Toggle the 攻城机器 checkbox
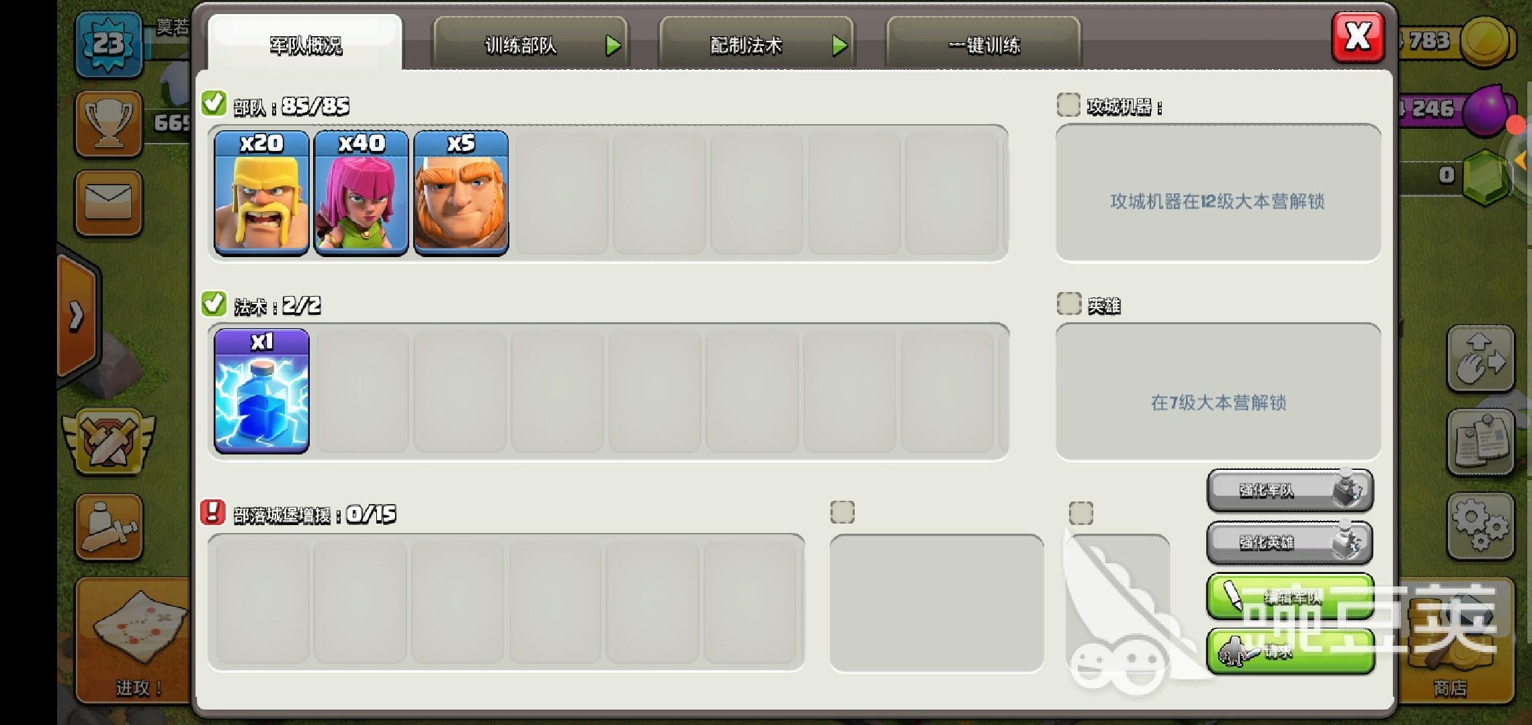This screenshot has height=725, width=1532. [1068, 105]
